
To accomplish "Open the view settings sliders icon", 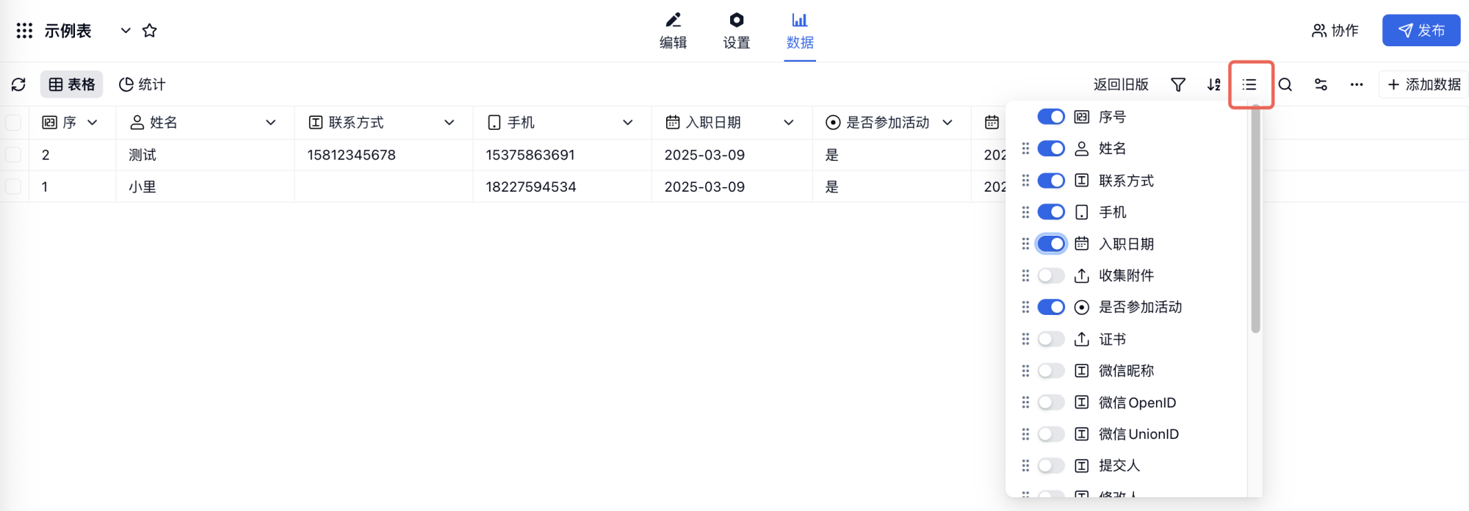I will [x=1321, y=84].
